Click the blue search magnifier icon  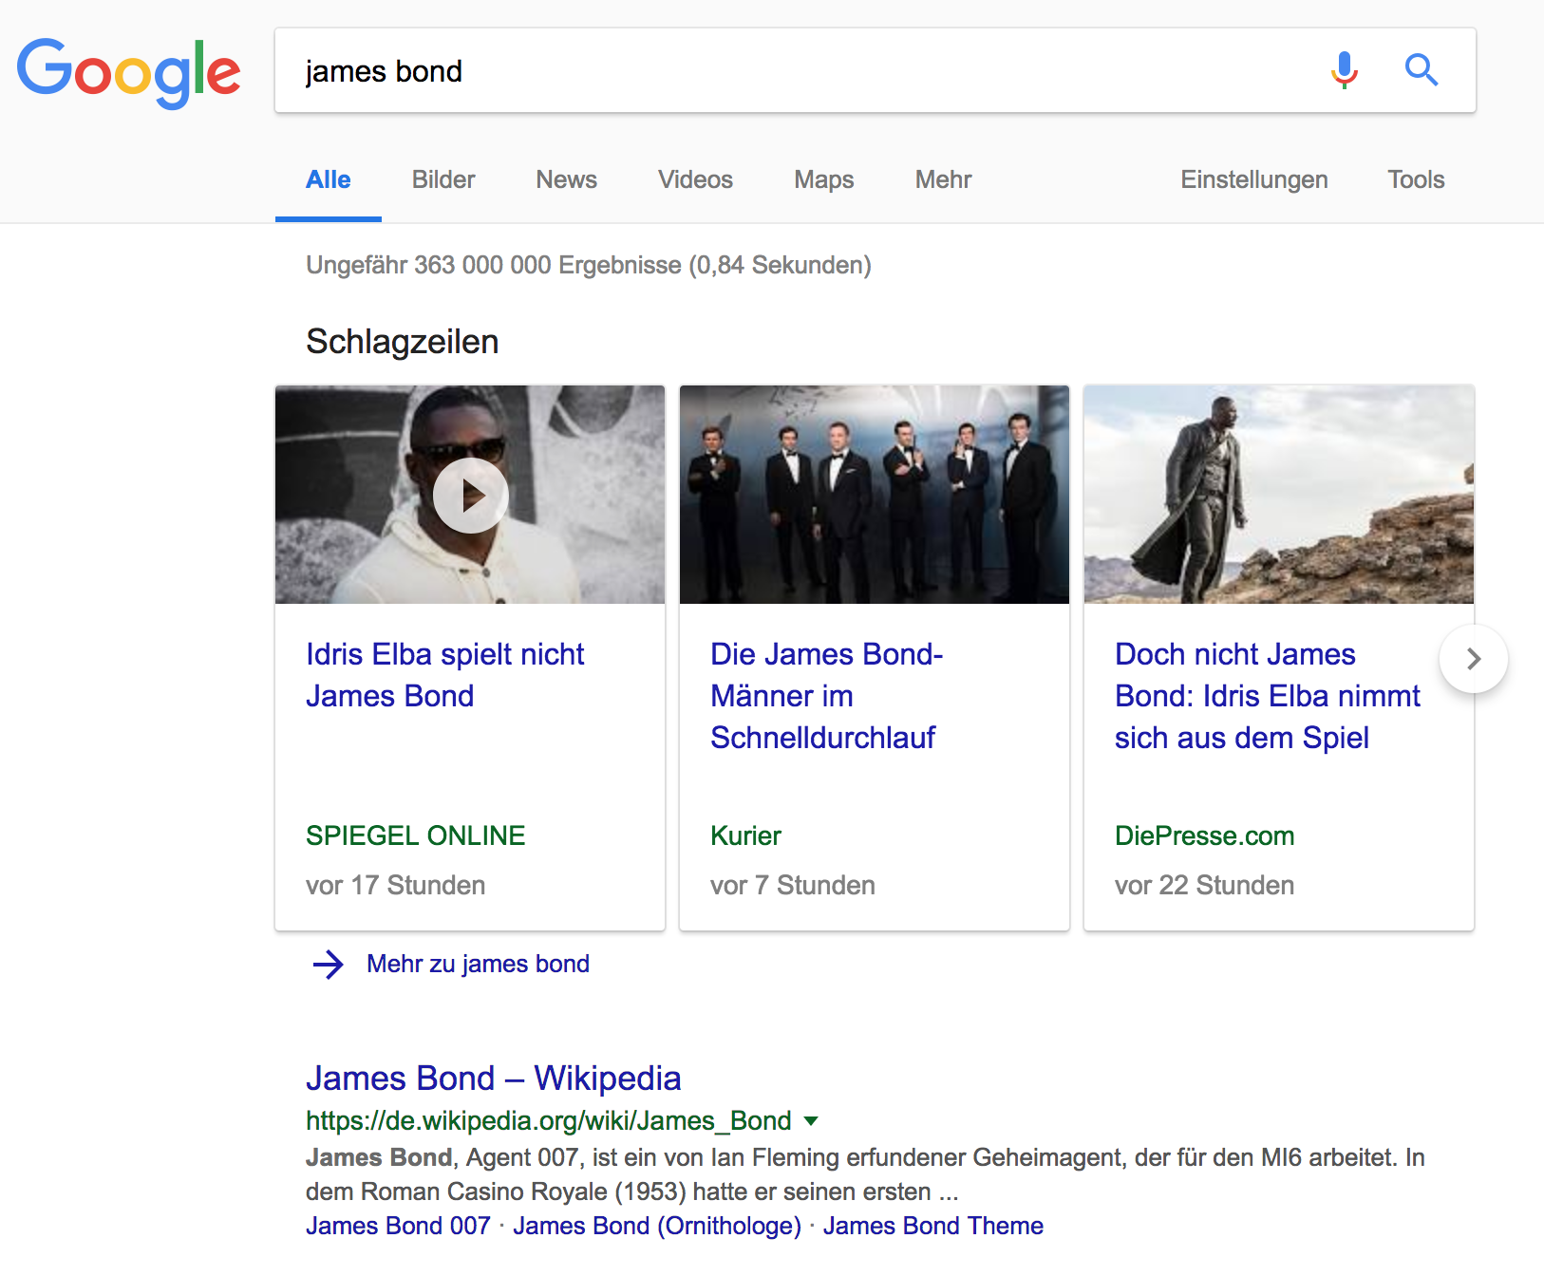coord(1422,70)
